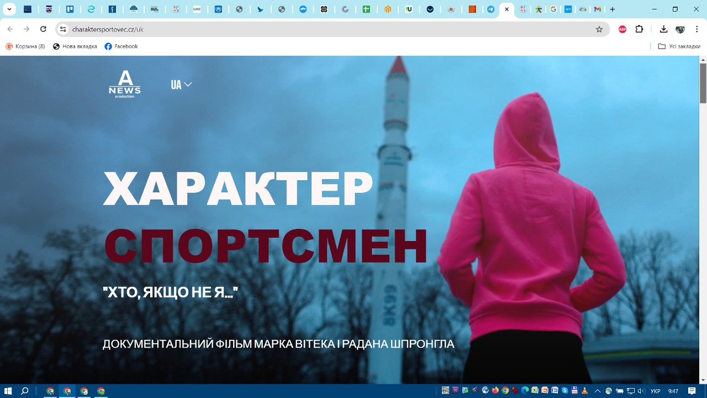Open the site information icon
The width and height of the screenshot is (707, 398).
pos(63,29)
